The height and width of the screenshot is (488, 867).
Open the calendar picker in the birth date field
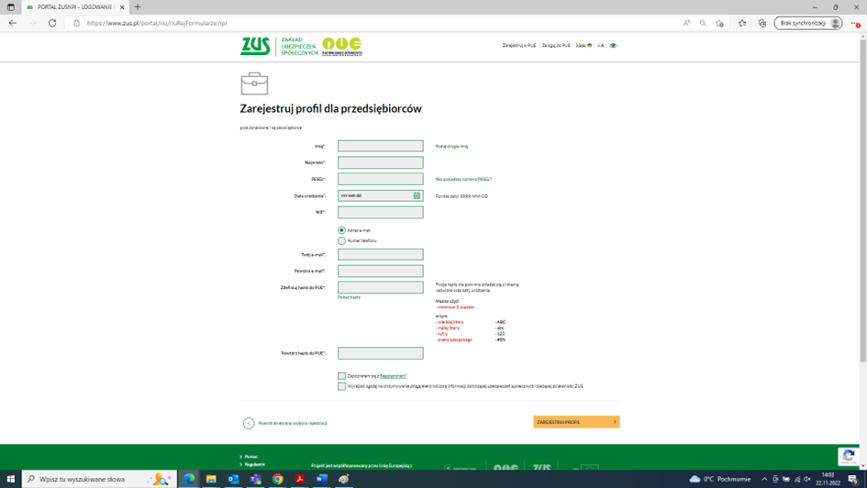tap(417, 195)
